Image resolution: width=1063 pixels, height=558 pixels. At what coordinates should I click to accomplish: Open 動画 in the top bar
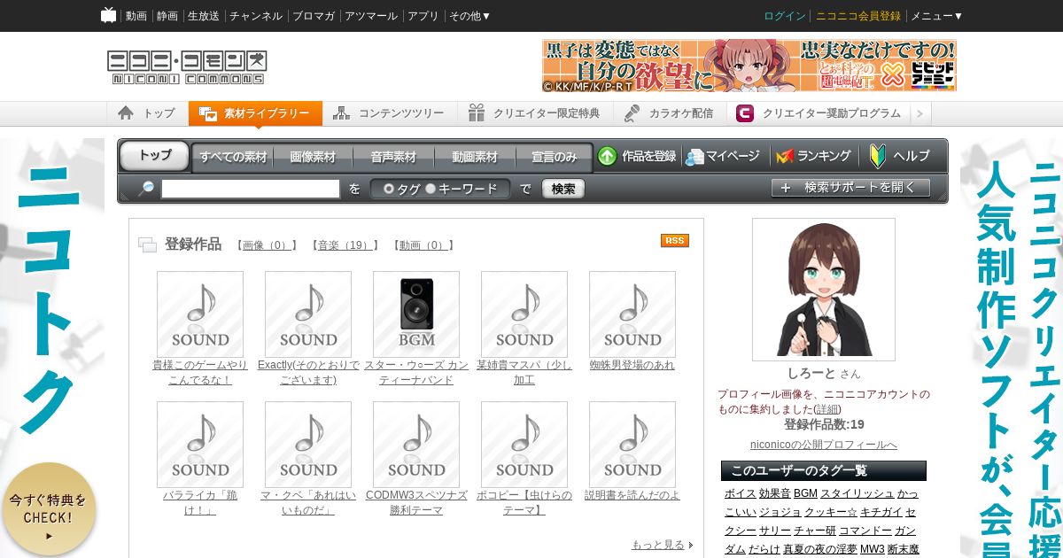coord(136,16)
